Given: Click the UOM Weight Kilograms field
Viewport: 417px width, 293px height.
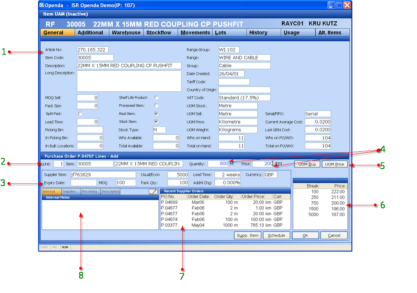Looking at the screenshot, I should point(238,130).
